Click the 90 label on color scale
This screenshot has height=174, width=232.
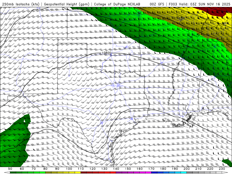coord(57,169)
